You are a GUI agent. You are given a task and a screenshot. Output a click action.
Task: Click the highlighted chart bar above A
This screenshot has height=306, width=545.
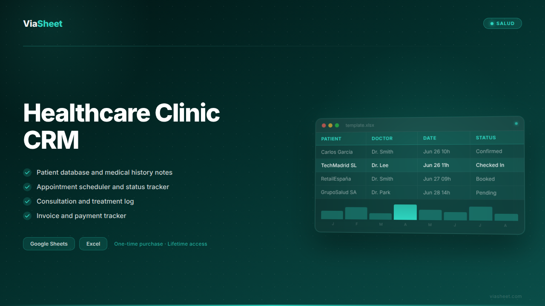pyautogui.click(x=405, y=212)
